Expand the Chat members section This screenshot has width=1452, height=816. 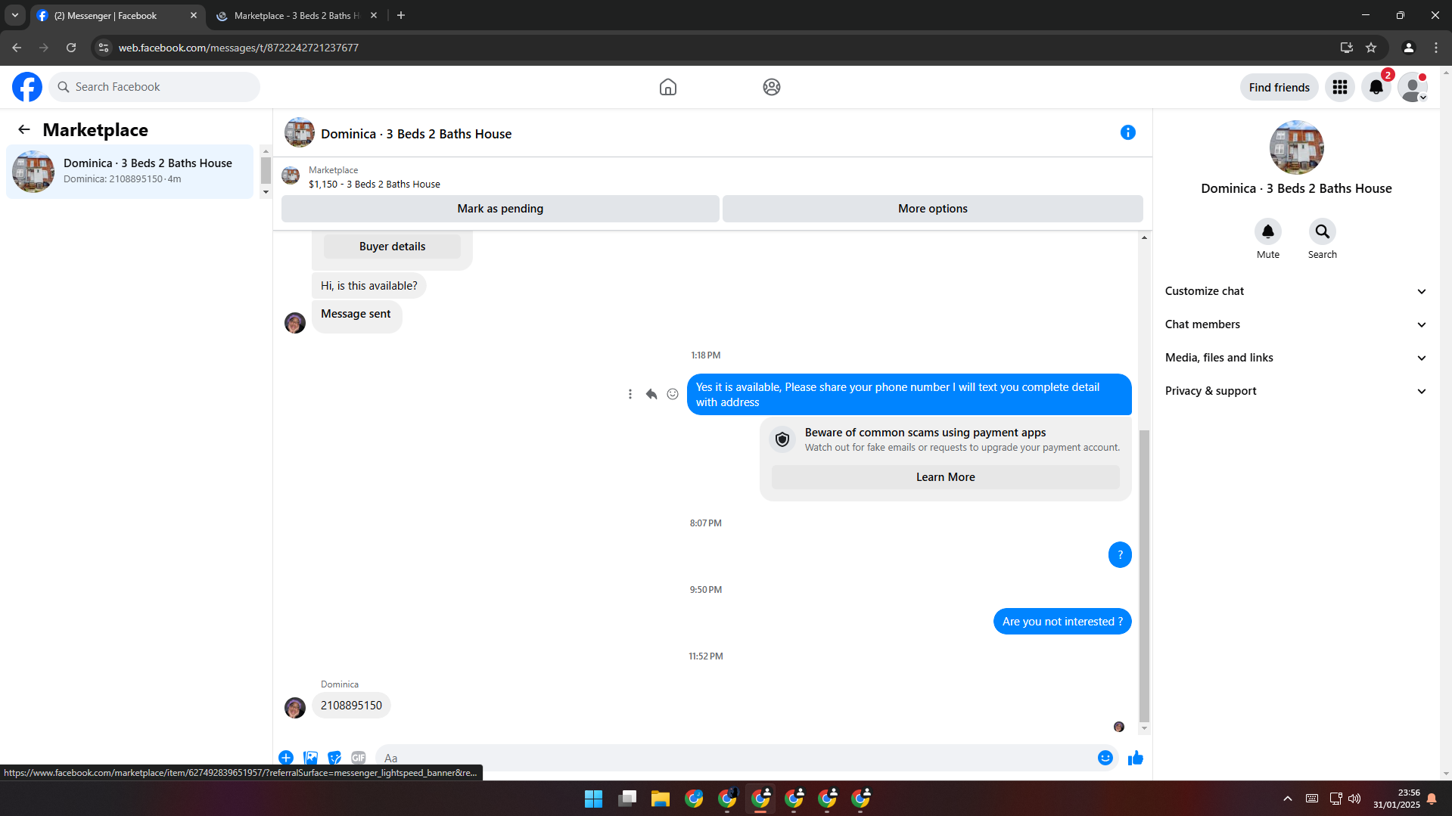[x=1296, y=324]
